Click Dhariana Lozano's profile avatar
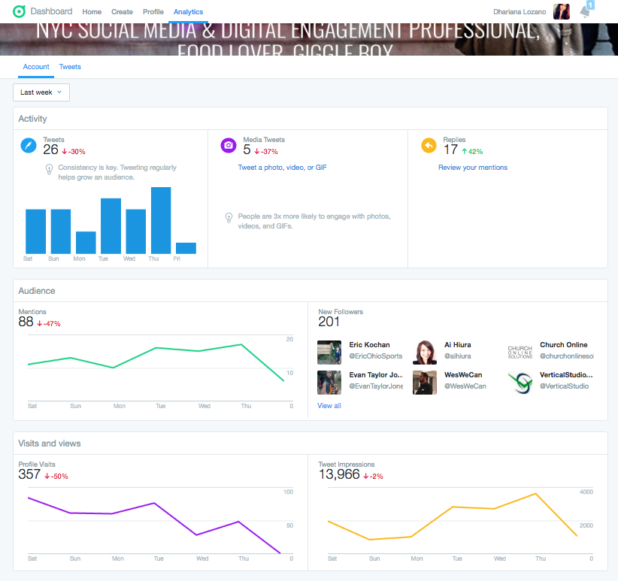Viewport: 618px width, 581px height. [561, 11]
